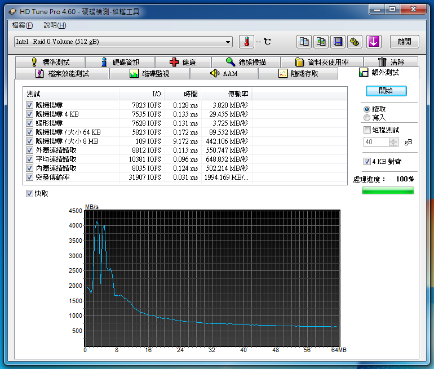Click the HD Tune title bar app icon
434x369 pixels.
point(12,12)
